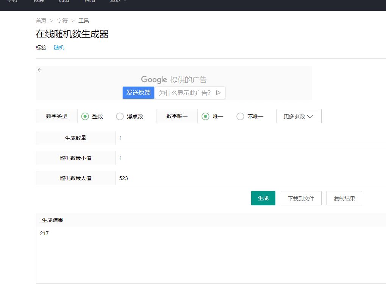Click the play triangle icon beside 为什么显示此广告
The height and width of the screenshot is (284, 386).
point(218,93)
